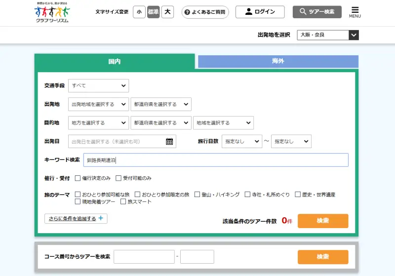Set text size to large 大
Screen dimensions: 395x276
(x=167, y=12)
